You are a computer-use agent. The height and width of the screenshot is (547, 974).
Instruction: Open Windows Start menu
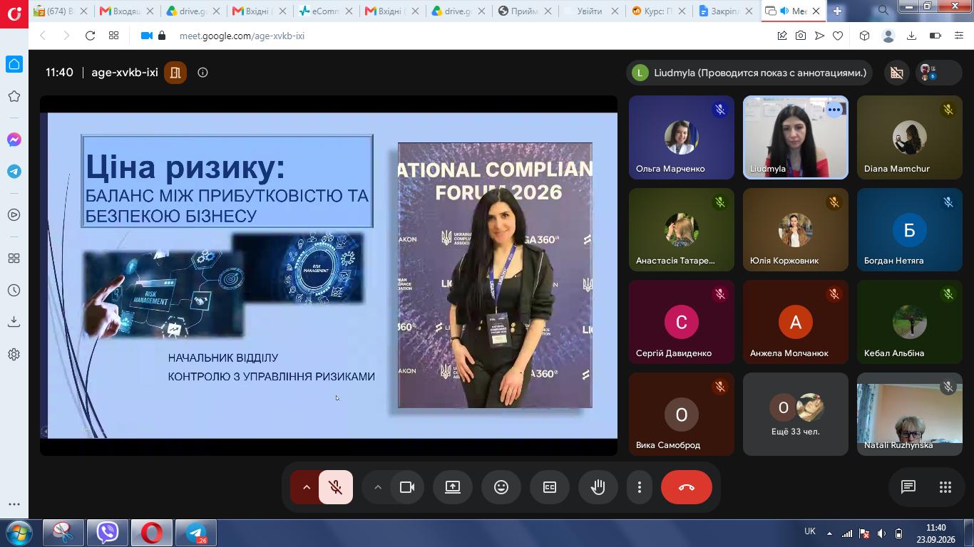[18, 533]
